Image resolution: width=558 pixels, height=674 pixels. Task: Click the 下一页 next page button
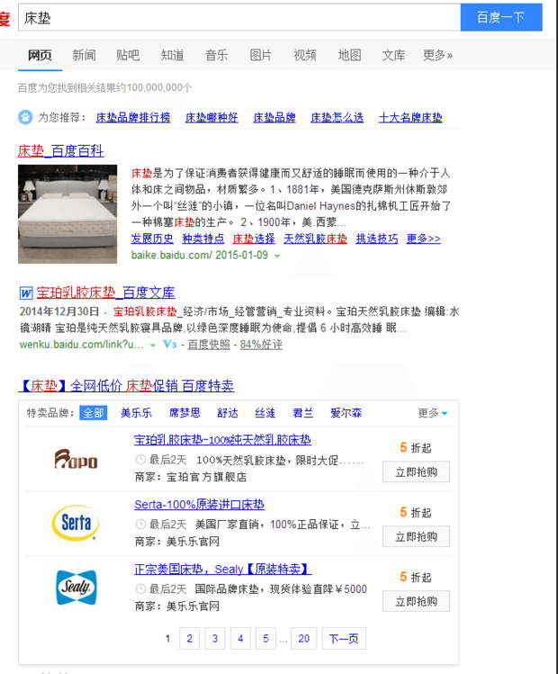pyautogui.click(x=344, y=638)
